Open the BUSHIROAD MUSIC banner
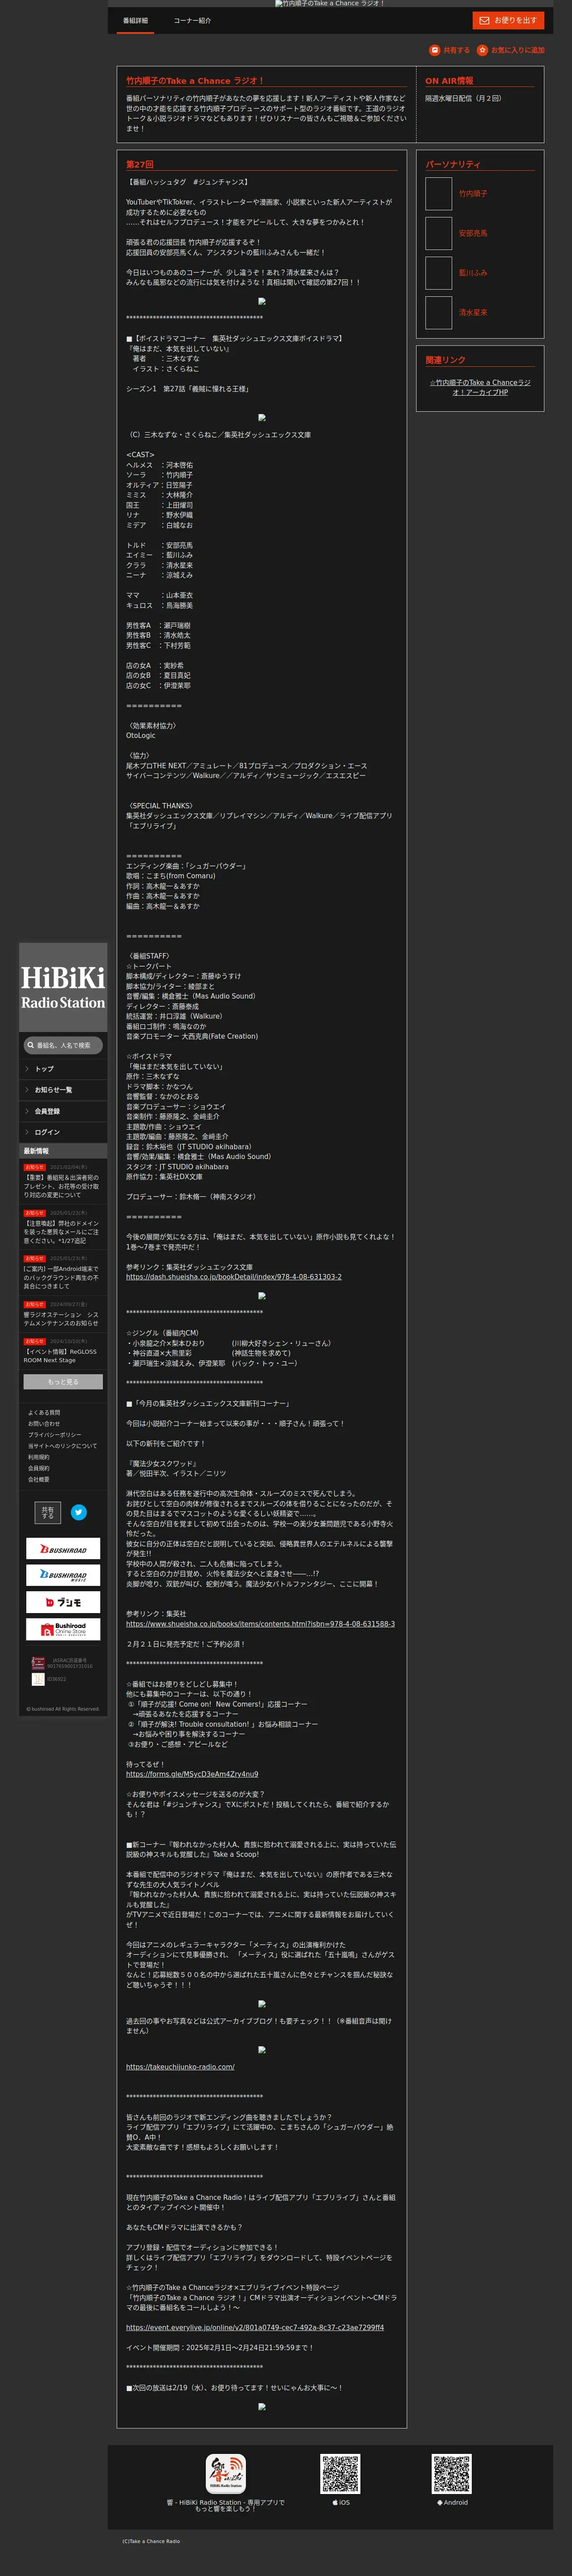 coord(63,1575)
